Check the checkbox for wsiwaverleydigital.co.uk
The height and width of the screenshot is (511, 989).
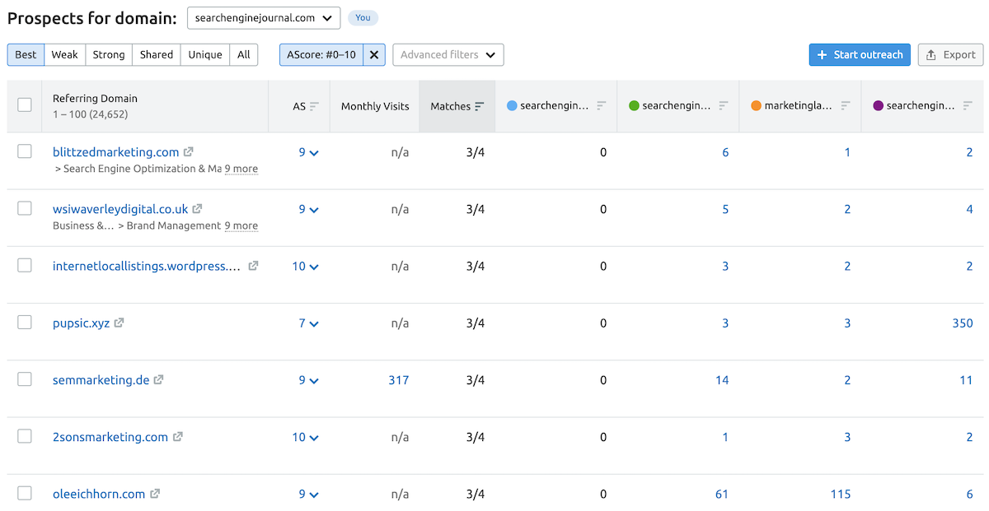(x=24, y=209)
